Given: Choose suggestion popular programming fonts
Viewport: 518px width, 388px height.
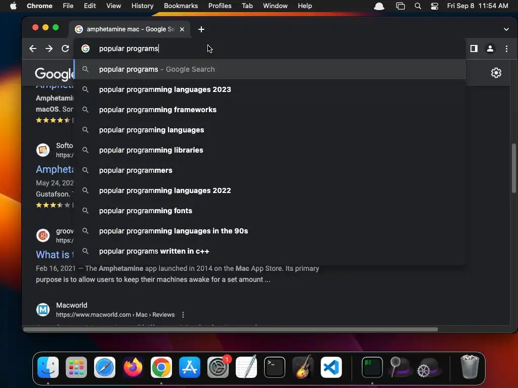Looking at the screenshot, I should click(270, 211).
